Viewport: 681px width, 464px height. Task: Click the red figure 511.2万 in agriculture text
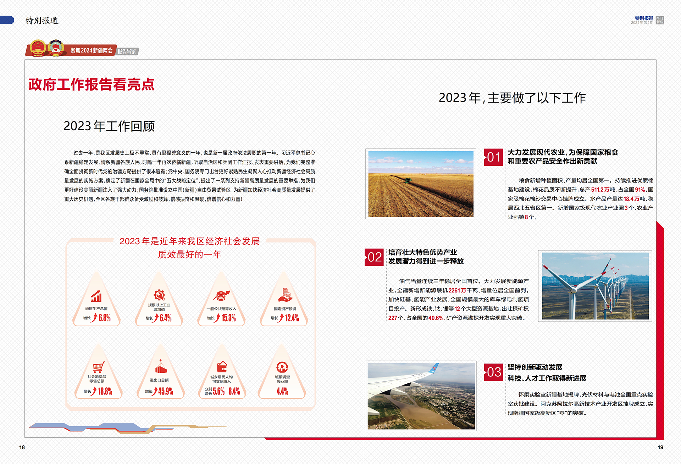[600, 190]
